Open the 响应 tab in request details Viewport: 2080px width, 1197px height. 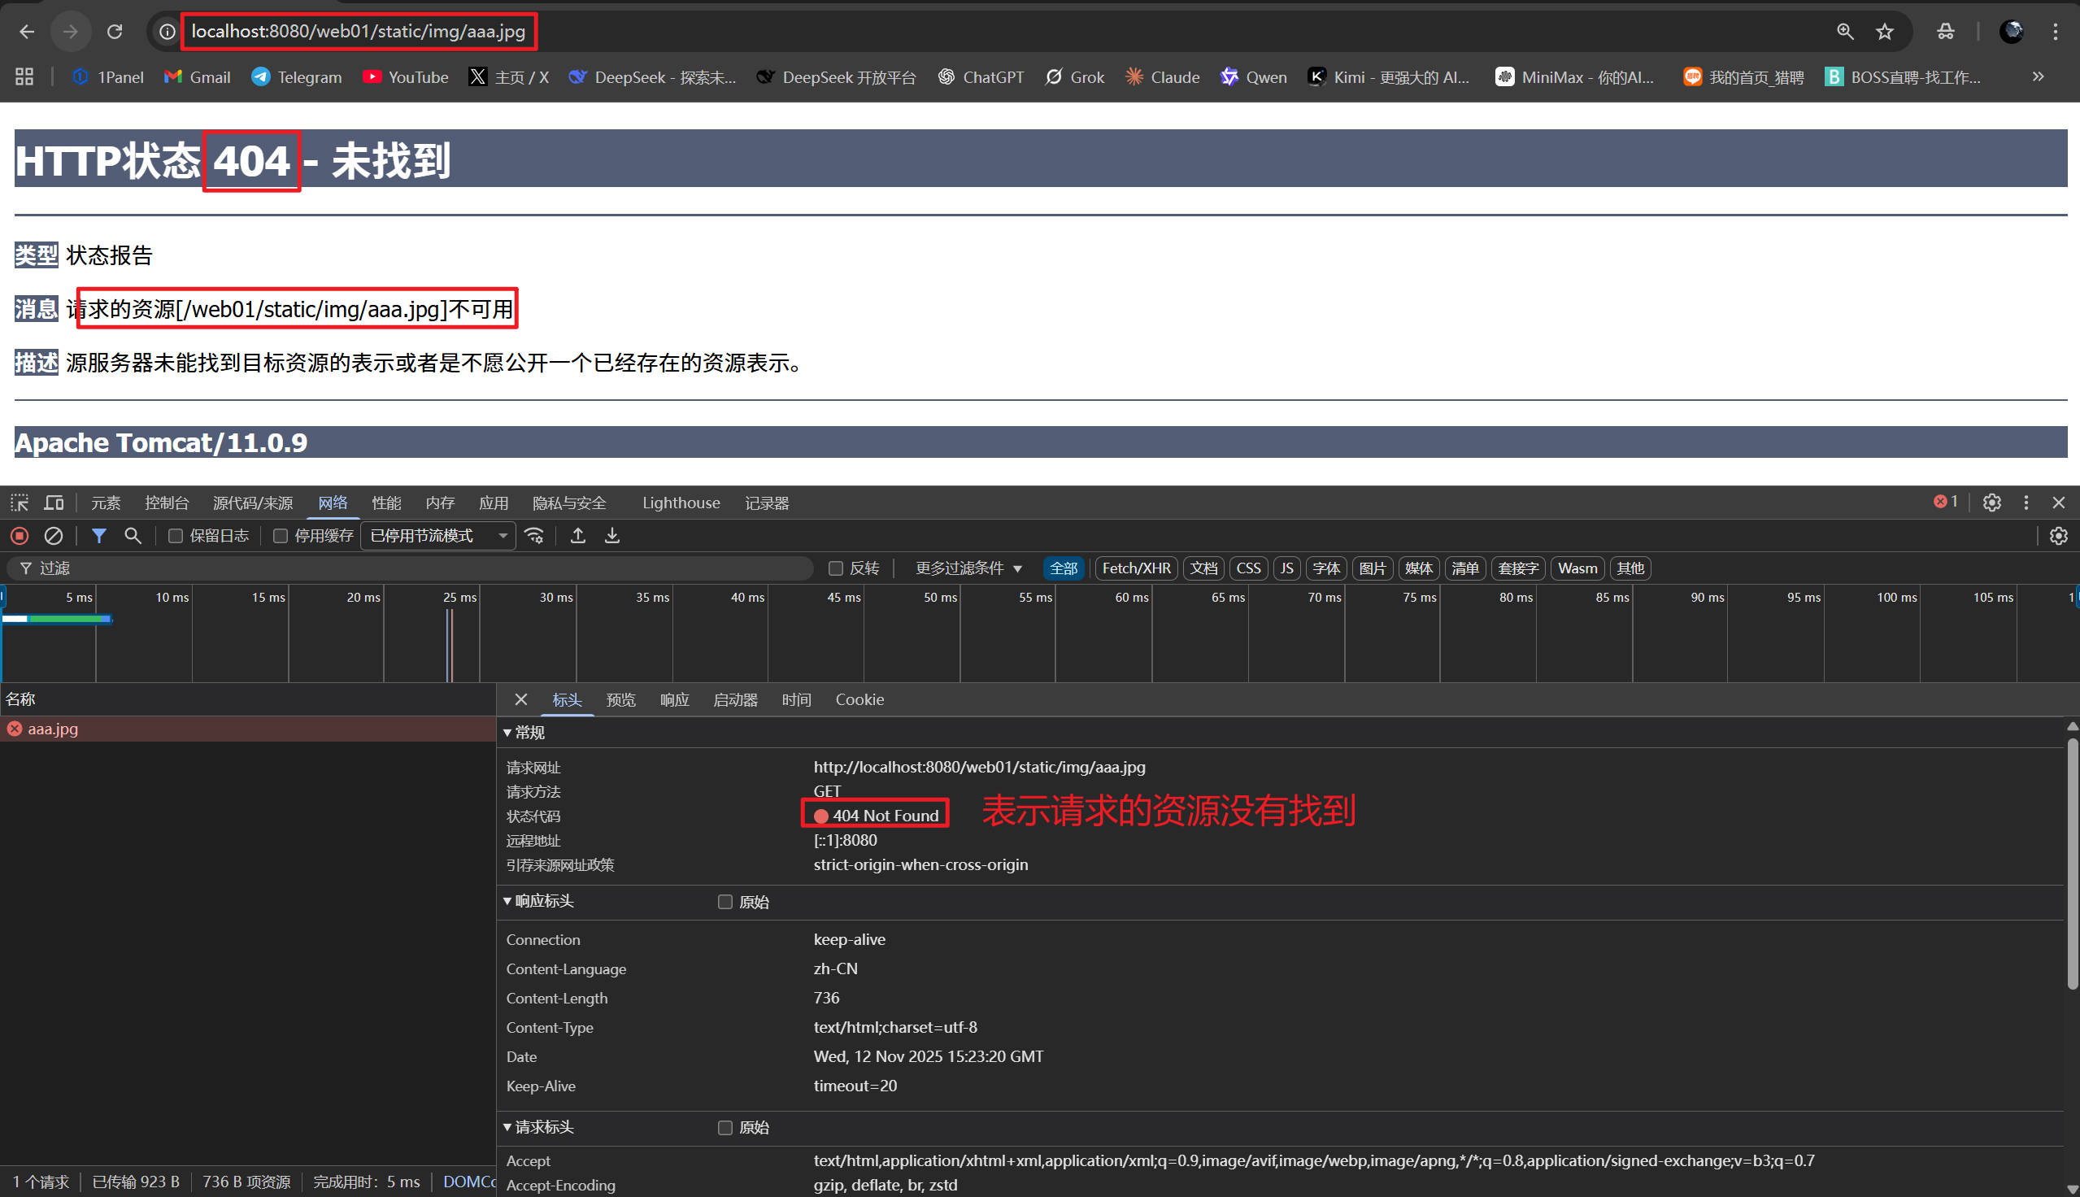pyautogui.click(x=674, y=699)
